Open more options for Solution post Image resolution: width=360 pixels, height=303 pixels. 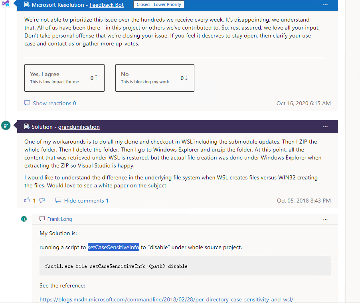click(x=325, y=127)
